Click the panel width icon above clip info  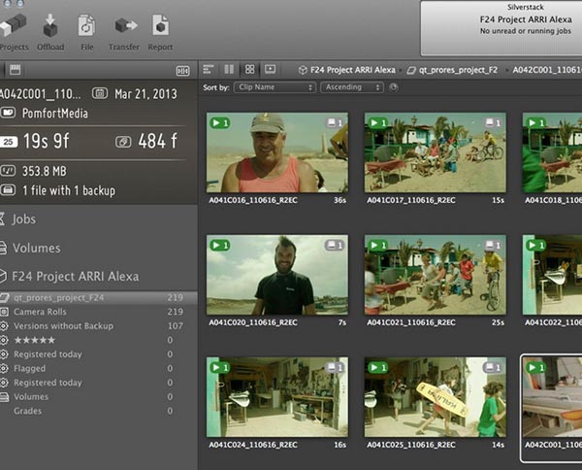[181, 70]
